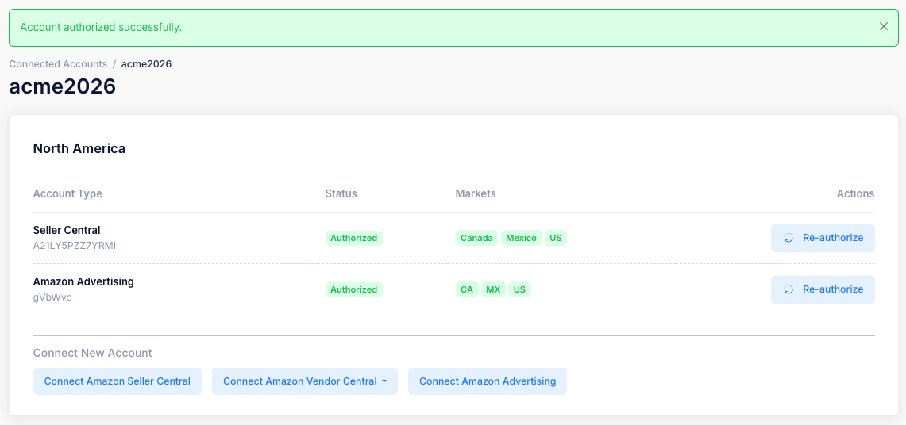Click Connect Amazon Seller Central button
This screenshot has height=425, width=906.
tap(118, 381)
